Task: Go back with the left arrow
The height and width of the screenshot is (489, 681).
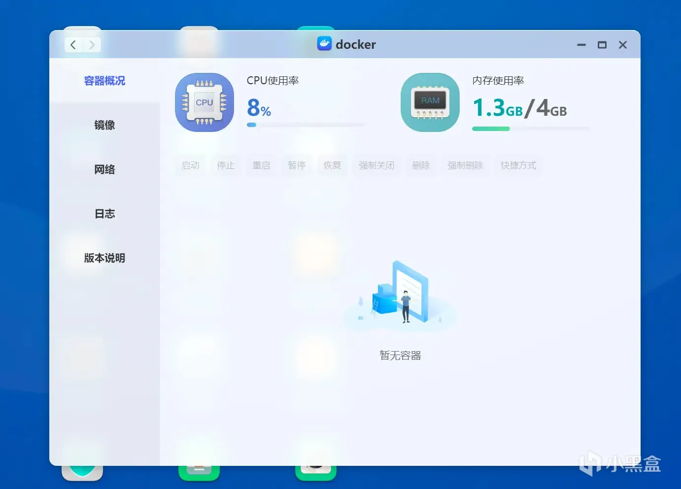Action: point(73,45)
